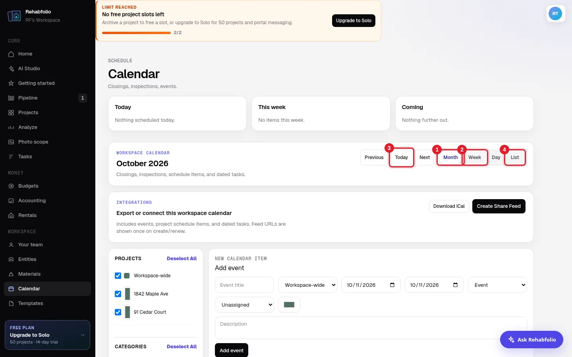This screenshot has width=572, height=357.
Task: Click the Projects grid icon
Action: pyautogui.click(x=11, y=113)
